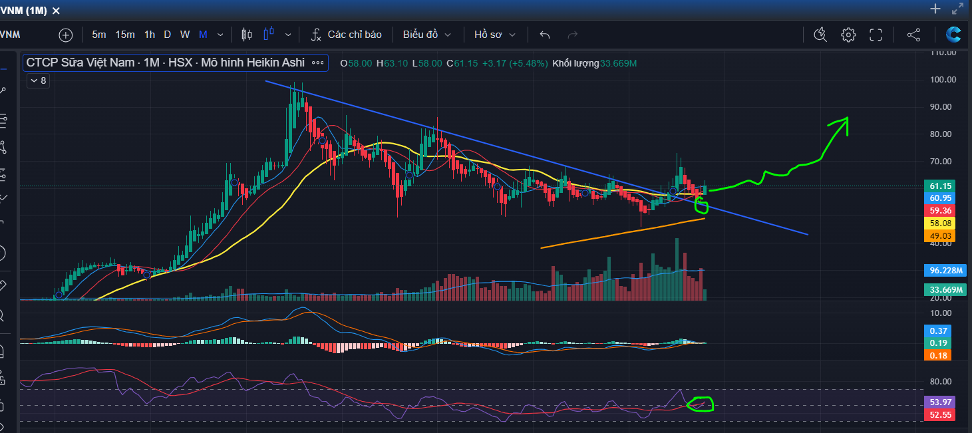The width and height of the screenshot is (972, 433).
Task: Expand chart panel with diagonal arrows icon
Action: (x=957, y=9)
